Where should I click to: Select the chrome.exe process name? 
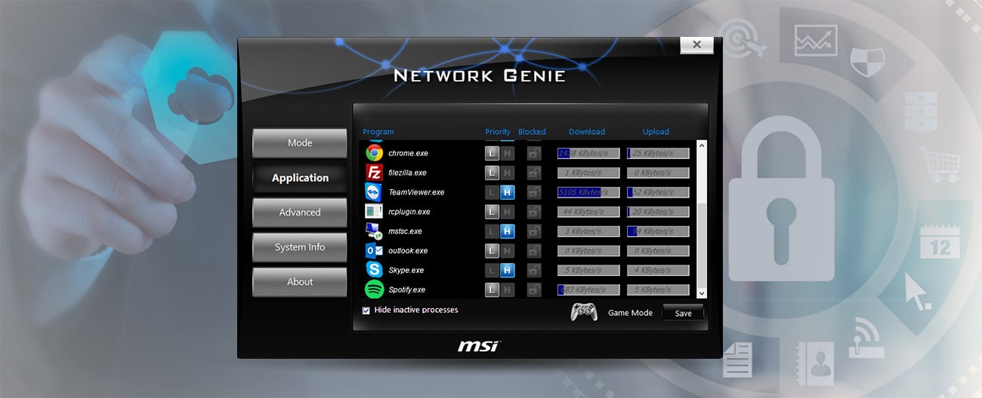pos(408,154)
